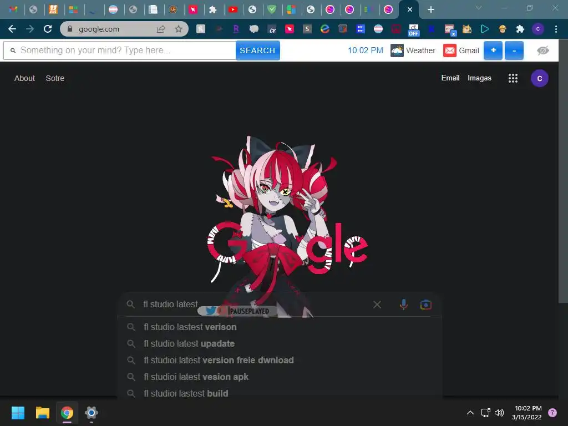Viewport: 568px width, 426px height.
Task: Open the About link
Action: pos(24,78)
